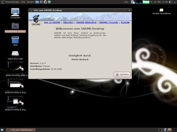Viewport: 177px width, 132px height.
Task: Launch the terminal from top panel
Action: [x=41, y=2]
